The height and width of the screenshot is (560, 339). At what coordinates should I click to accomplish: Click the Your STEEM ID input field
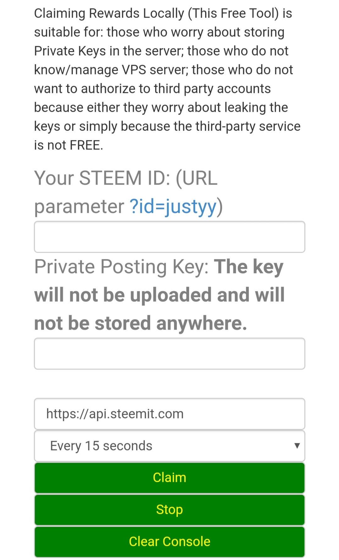[x=169, y=237]
